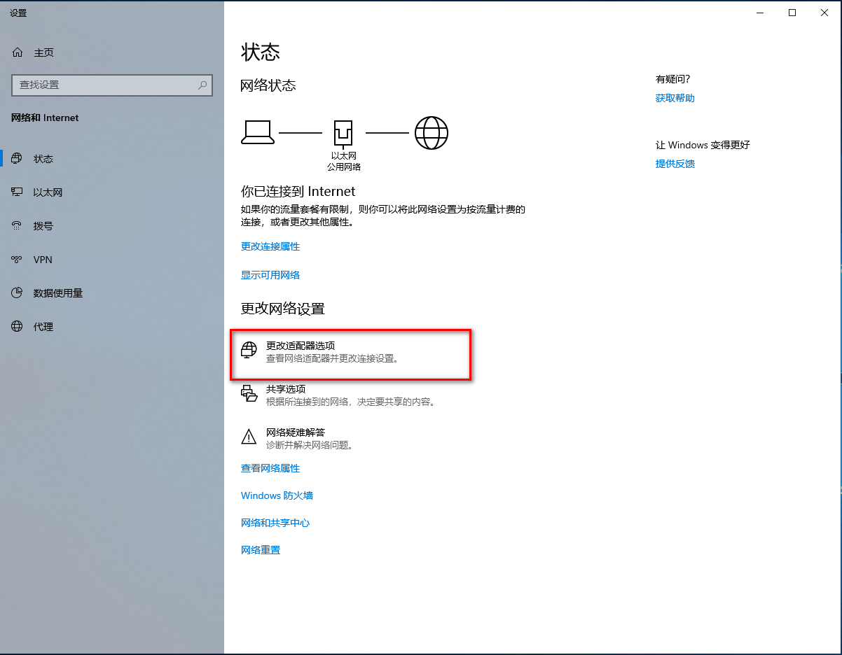
Task: Click the Dial-up icon in sidebar
Action: coord(18,226)
